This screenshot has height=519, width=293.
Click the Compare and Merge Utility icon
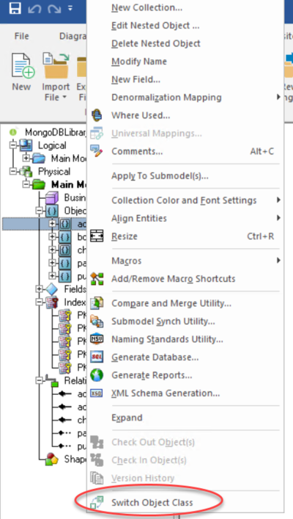pyautogui.click(x=97, y=303)
